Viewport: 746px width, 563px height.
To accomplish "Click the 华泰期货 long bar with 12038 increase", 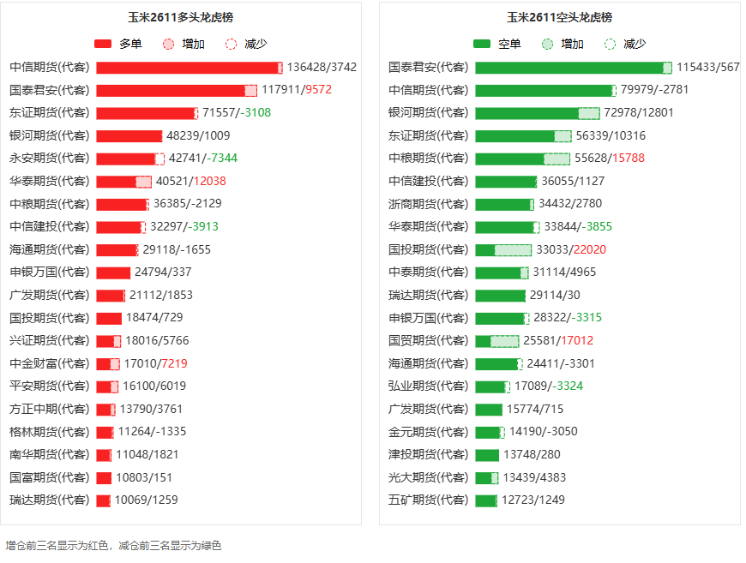I will click(x=123, y=182).
